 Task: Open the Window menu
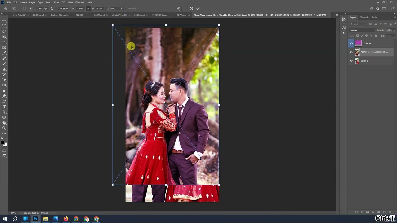point(80,2)
